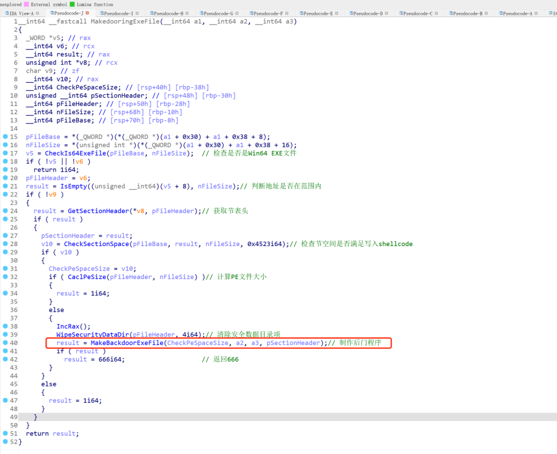Image resolution: width=557 pixels, height=454 pixels.
Task: Toggle breakpoint dot on line 32
Action: pyautogui.click(x=5, y=277)
